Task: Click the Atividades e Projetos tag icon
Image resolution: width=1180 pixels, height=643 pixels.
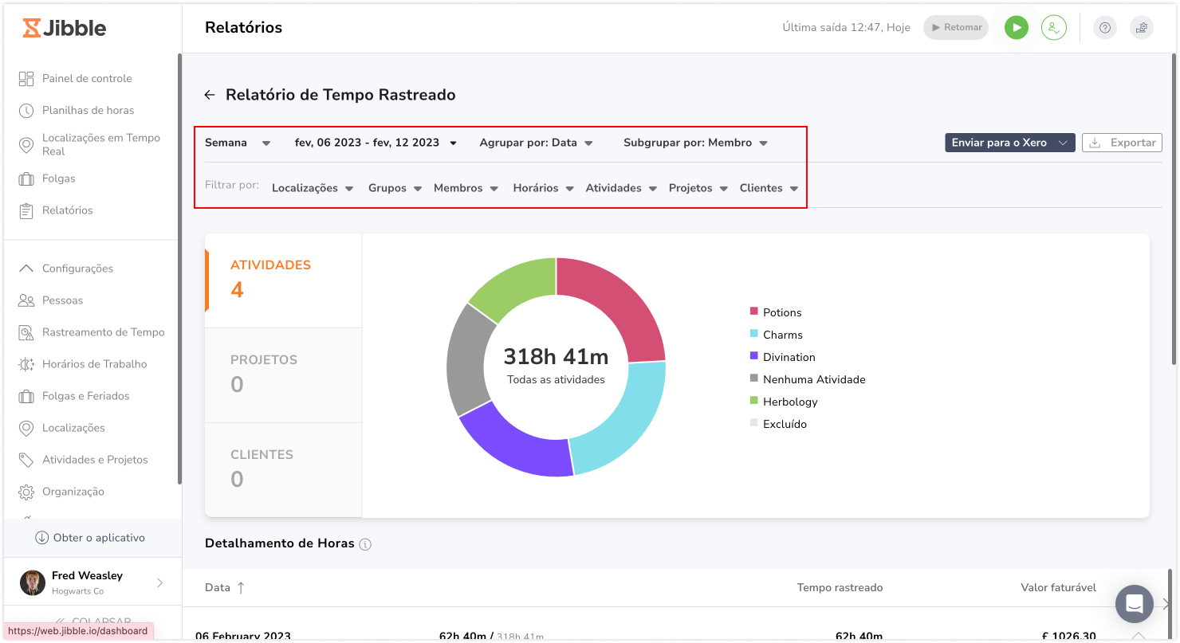Action: point(26,459)
